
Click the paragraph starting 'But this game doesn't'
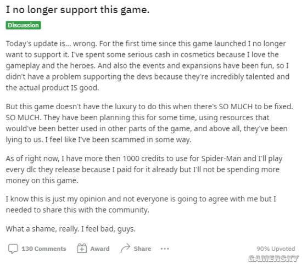149,123
